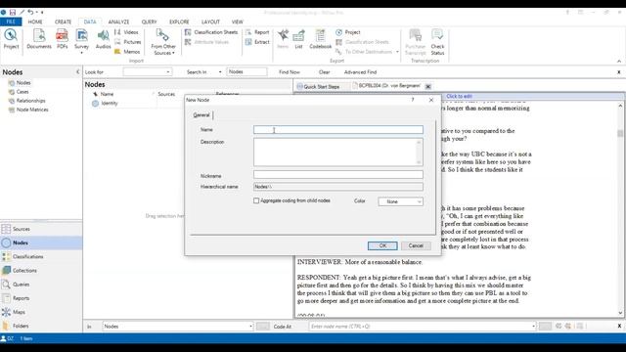Switch to the EXPLORE ribbon tab

(x=179, y=22)
